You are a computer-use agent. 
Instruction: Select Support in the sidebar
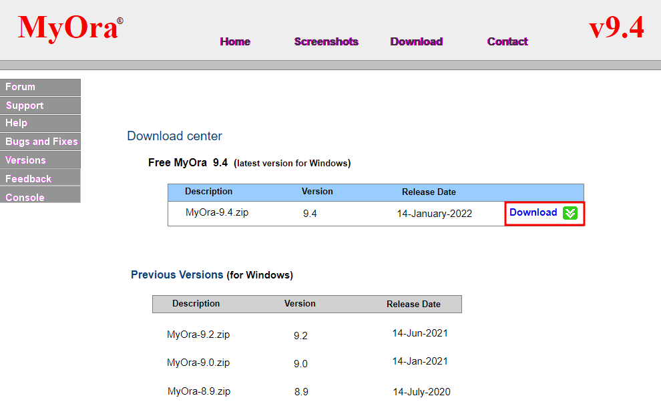click(41, 106)
